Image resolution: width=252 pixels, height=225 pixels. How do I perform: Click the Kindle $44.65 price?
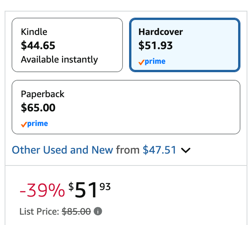tap(38, 46)
